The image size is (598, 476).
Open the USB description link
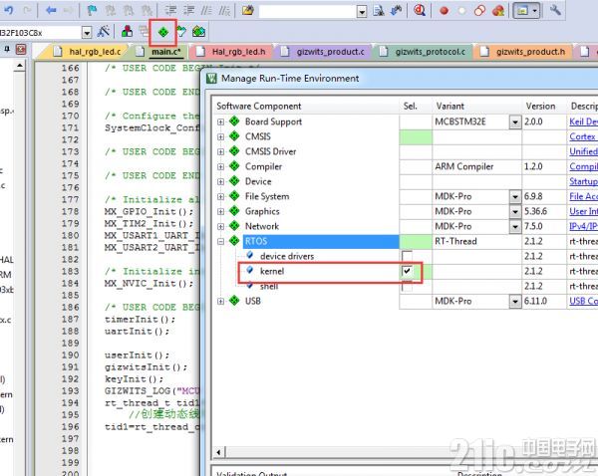[x=583, y=302]
